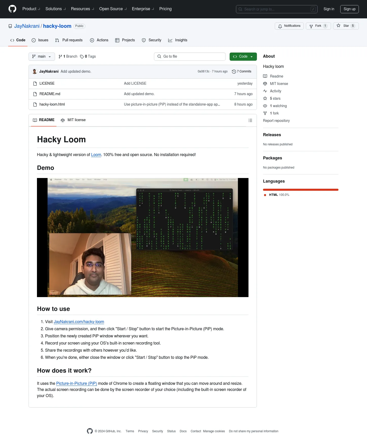Open the hacky-loom.html file
This screenshot has width=367, height=445.
(x=52, y=104)
